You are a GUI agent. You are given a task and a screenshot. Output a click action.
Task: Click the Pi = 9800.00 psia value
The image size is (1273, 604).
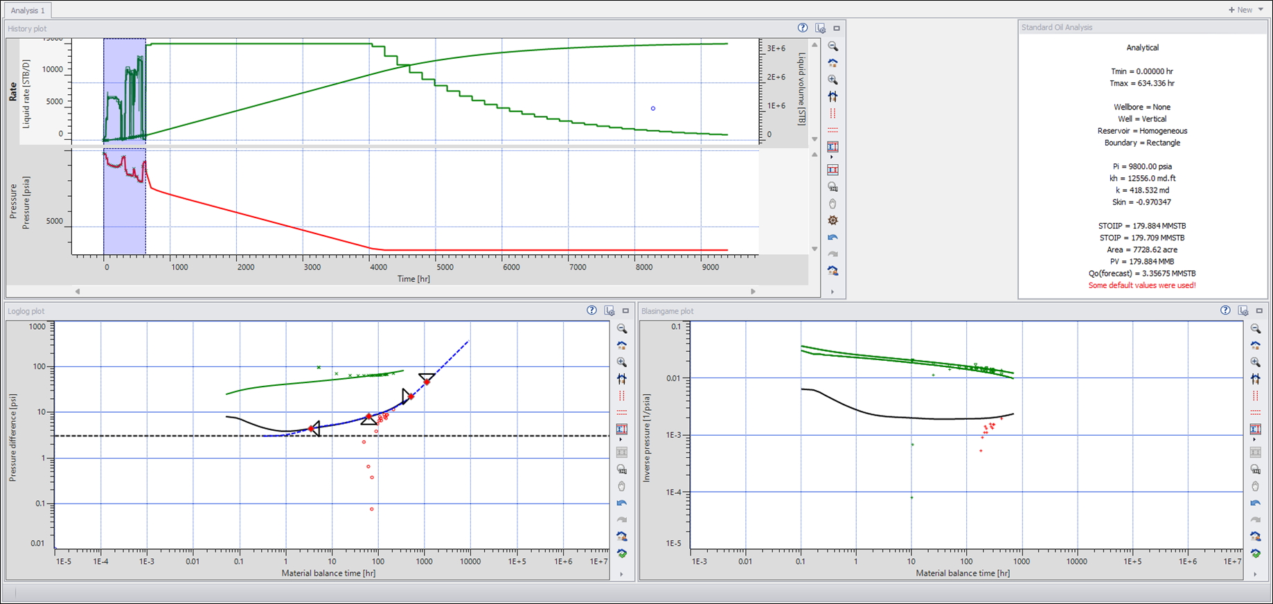point(1142,166)
